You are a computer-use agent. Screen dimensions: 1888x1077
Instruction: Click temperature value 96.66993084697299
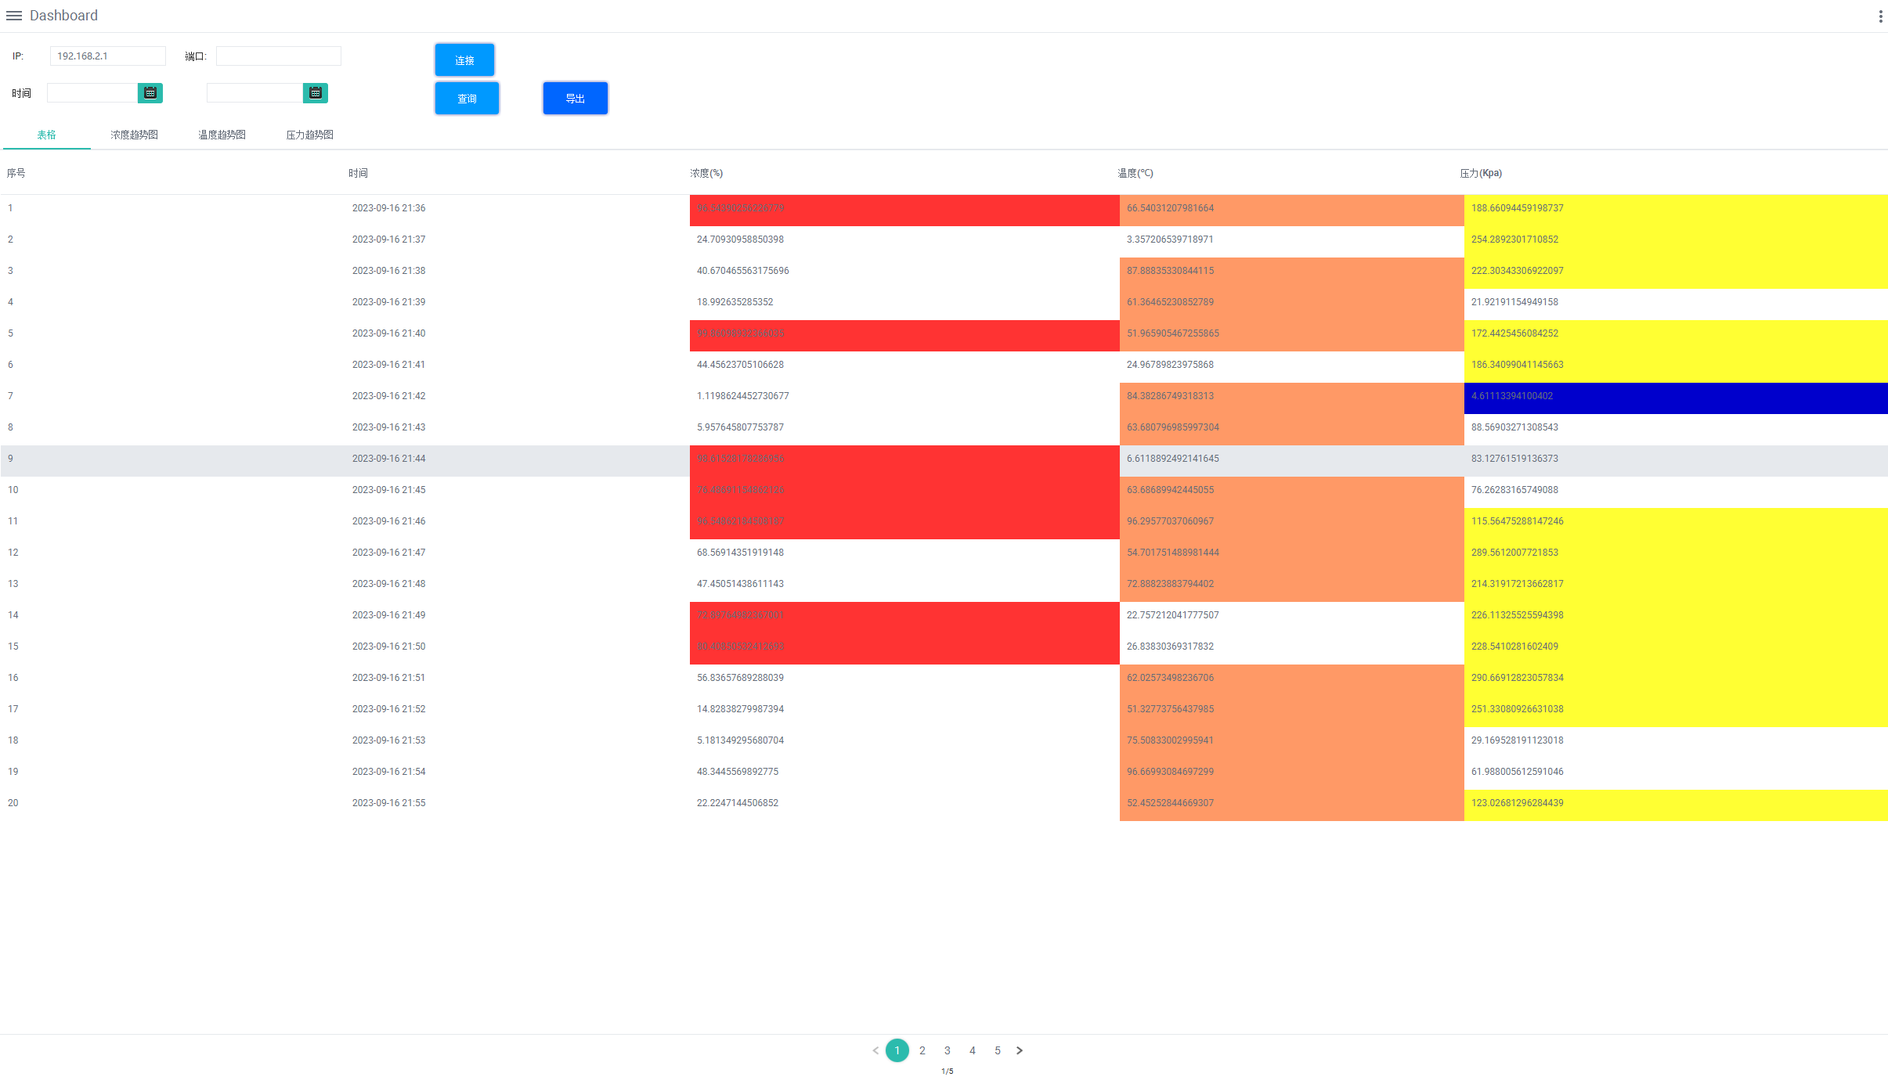pos(1170,772)
